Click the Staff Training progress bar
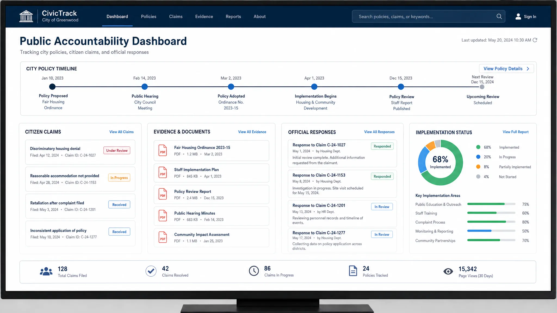This screenshot has height=313, width=557. pyautogui.click(x=491, y=213)
